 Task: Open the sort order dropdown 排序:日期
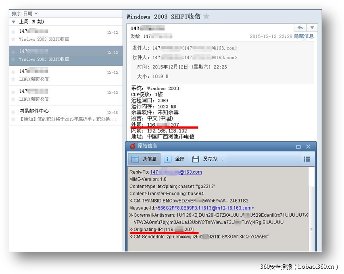coord(25,14)
